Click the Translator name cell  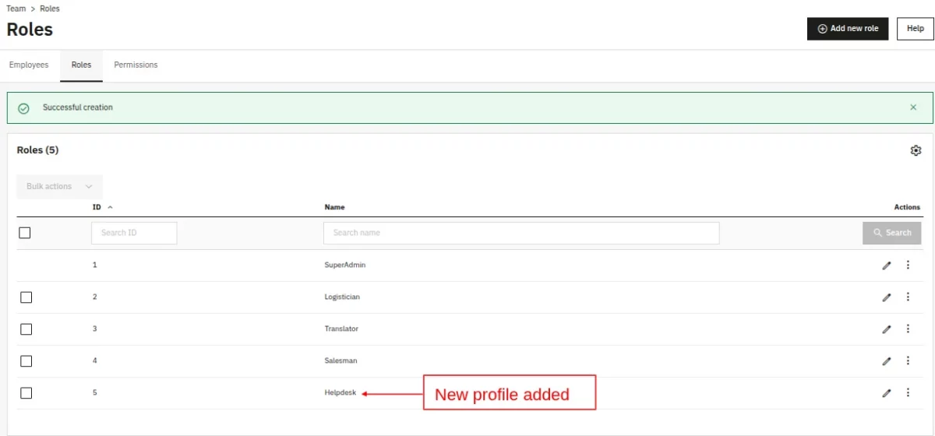point(341,329)
